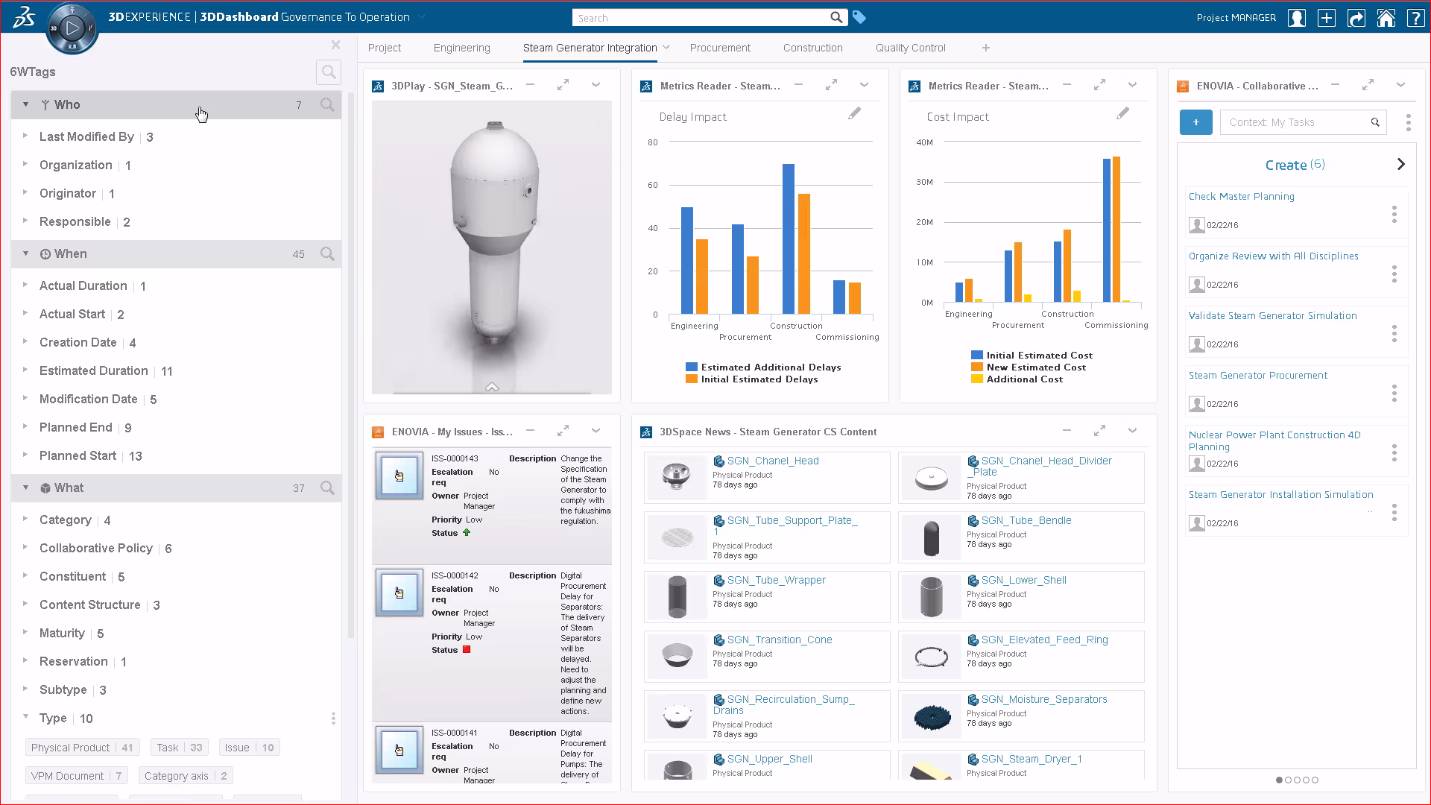Click issue ISS-0000143 thumbnail
1431x805 pixels.
click(x=399, y=476)
